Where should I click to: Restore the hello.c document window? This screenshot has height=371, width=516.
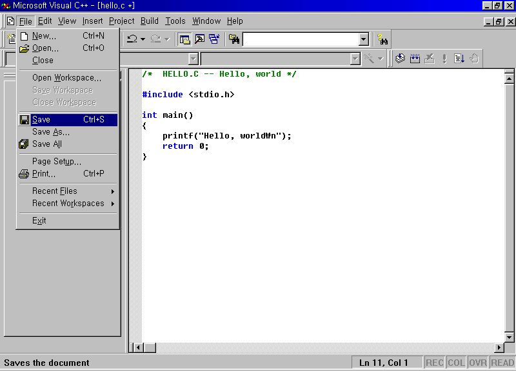tap(499, 22)
